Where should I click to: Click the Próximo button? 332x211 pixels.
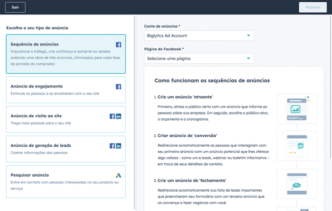[x=313, y=7]
